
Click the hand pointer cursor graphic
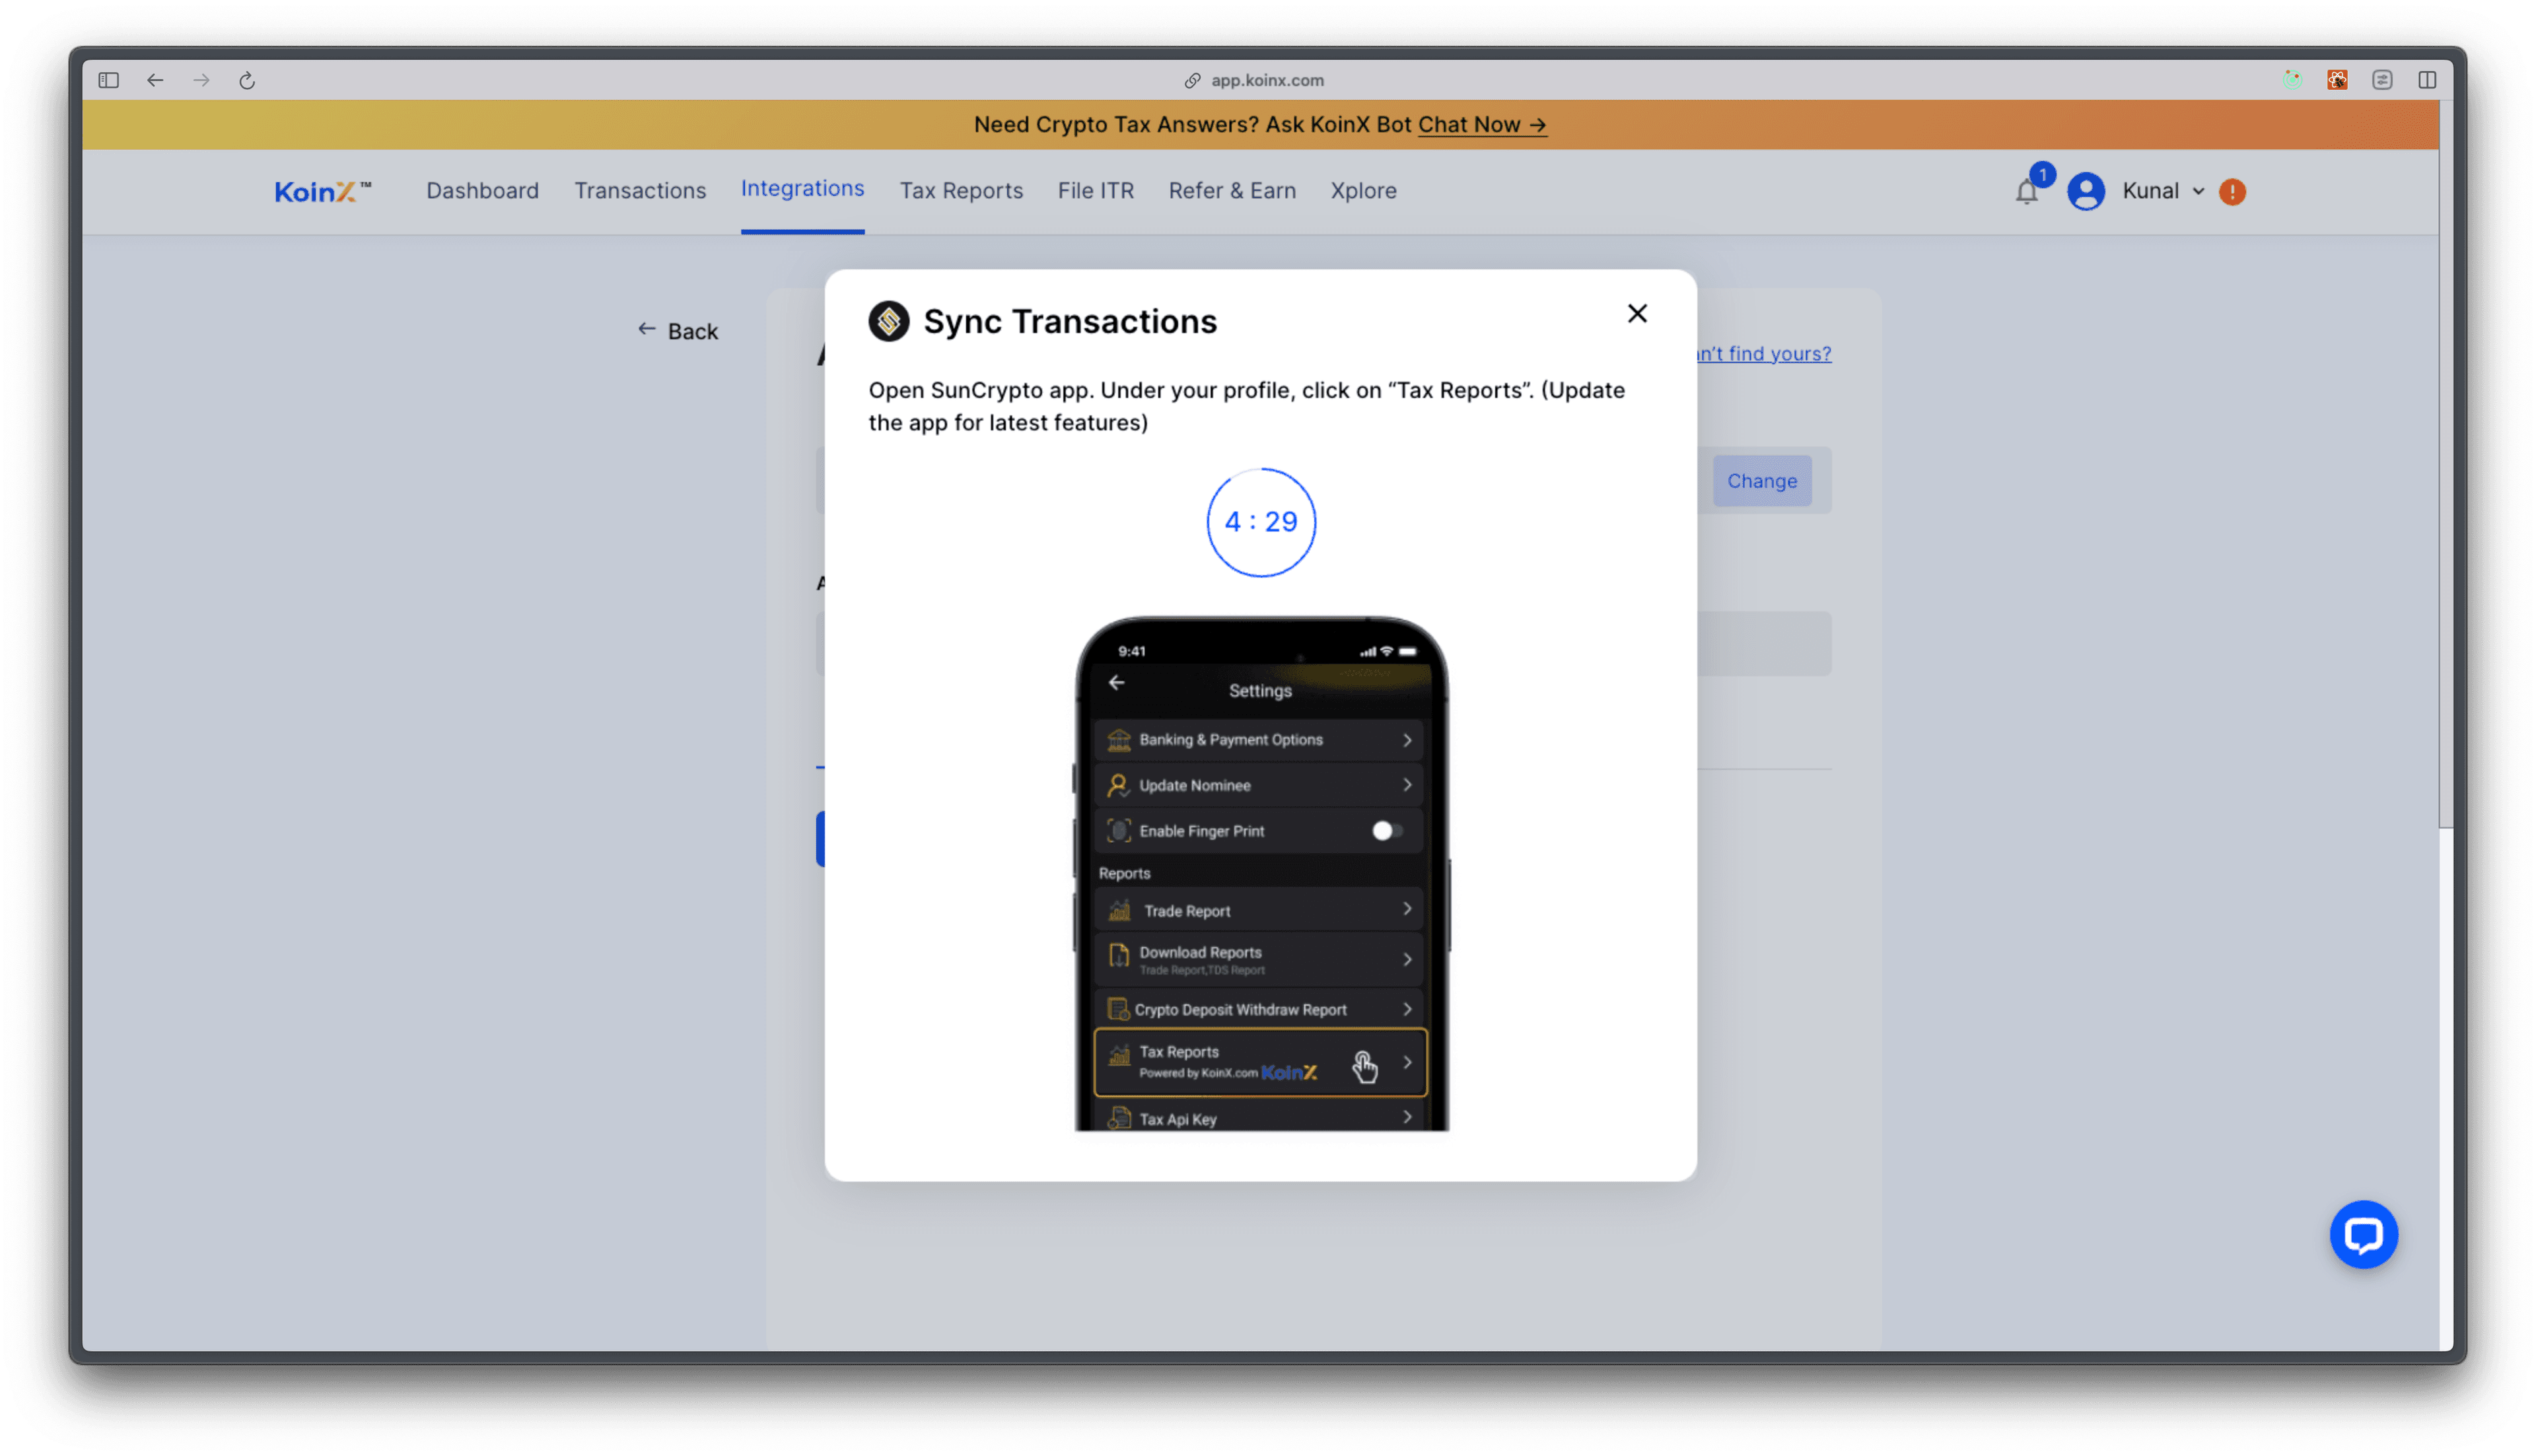[1364, 1067]
